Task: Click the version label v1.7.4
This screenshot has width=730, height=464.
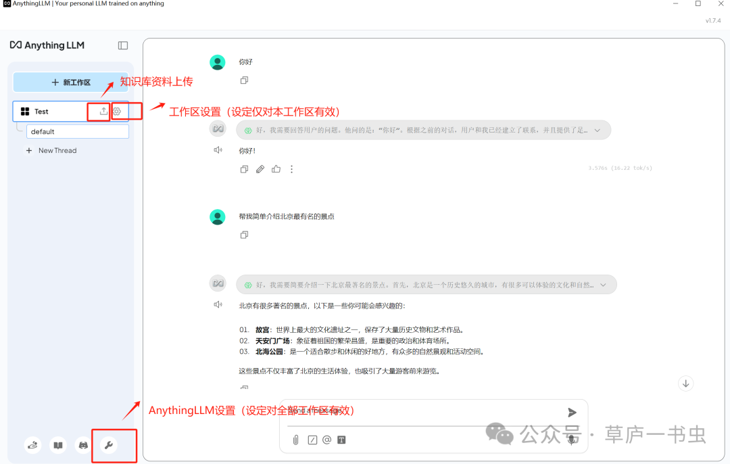Action: pos(713,20)
